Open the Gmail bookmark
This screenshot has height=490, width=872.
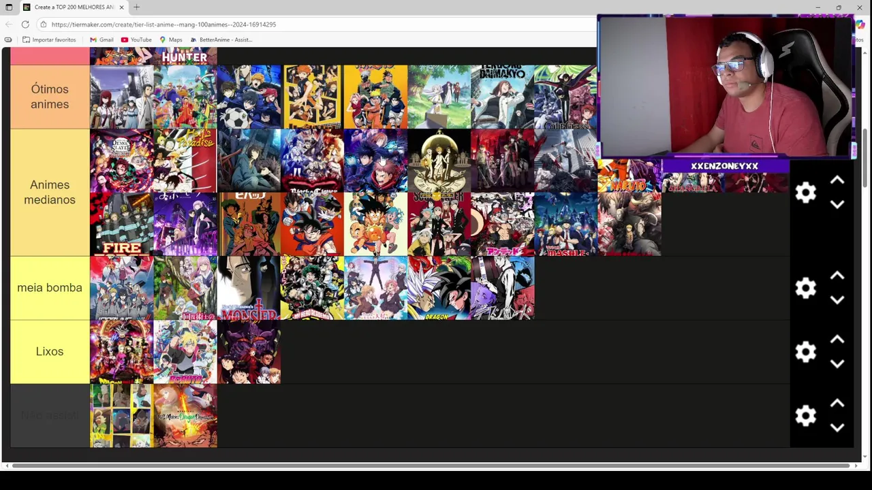(102, 39)
